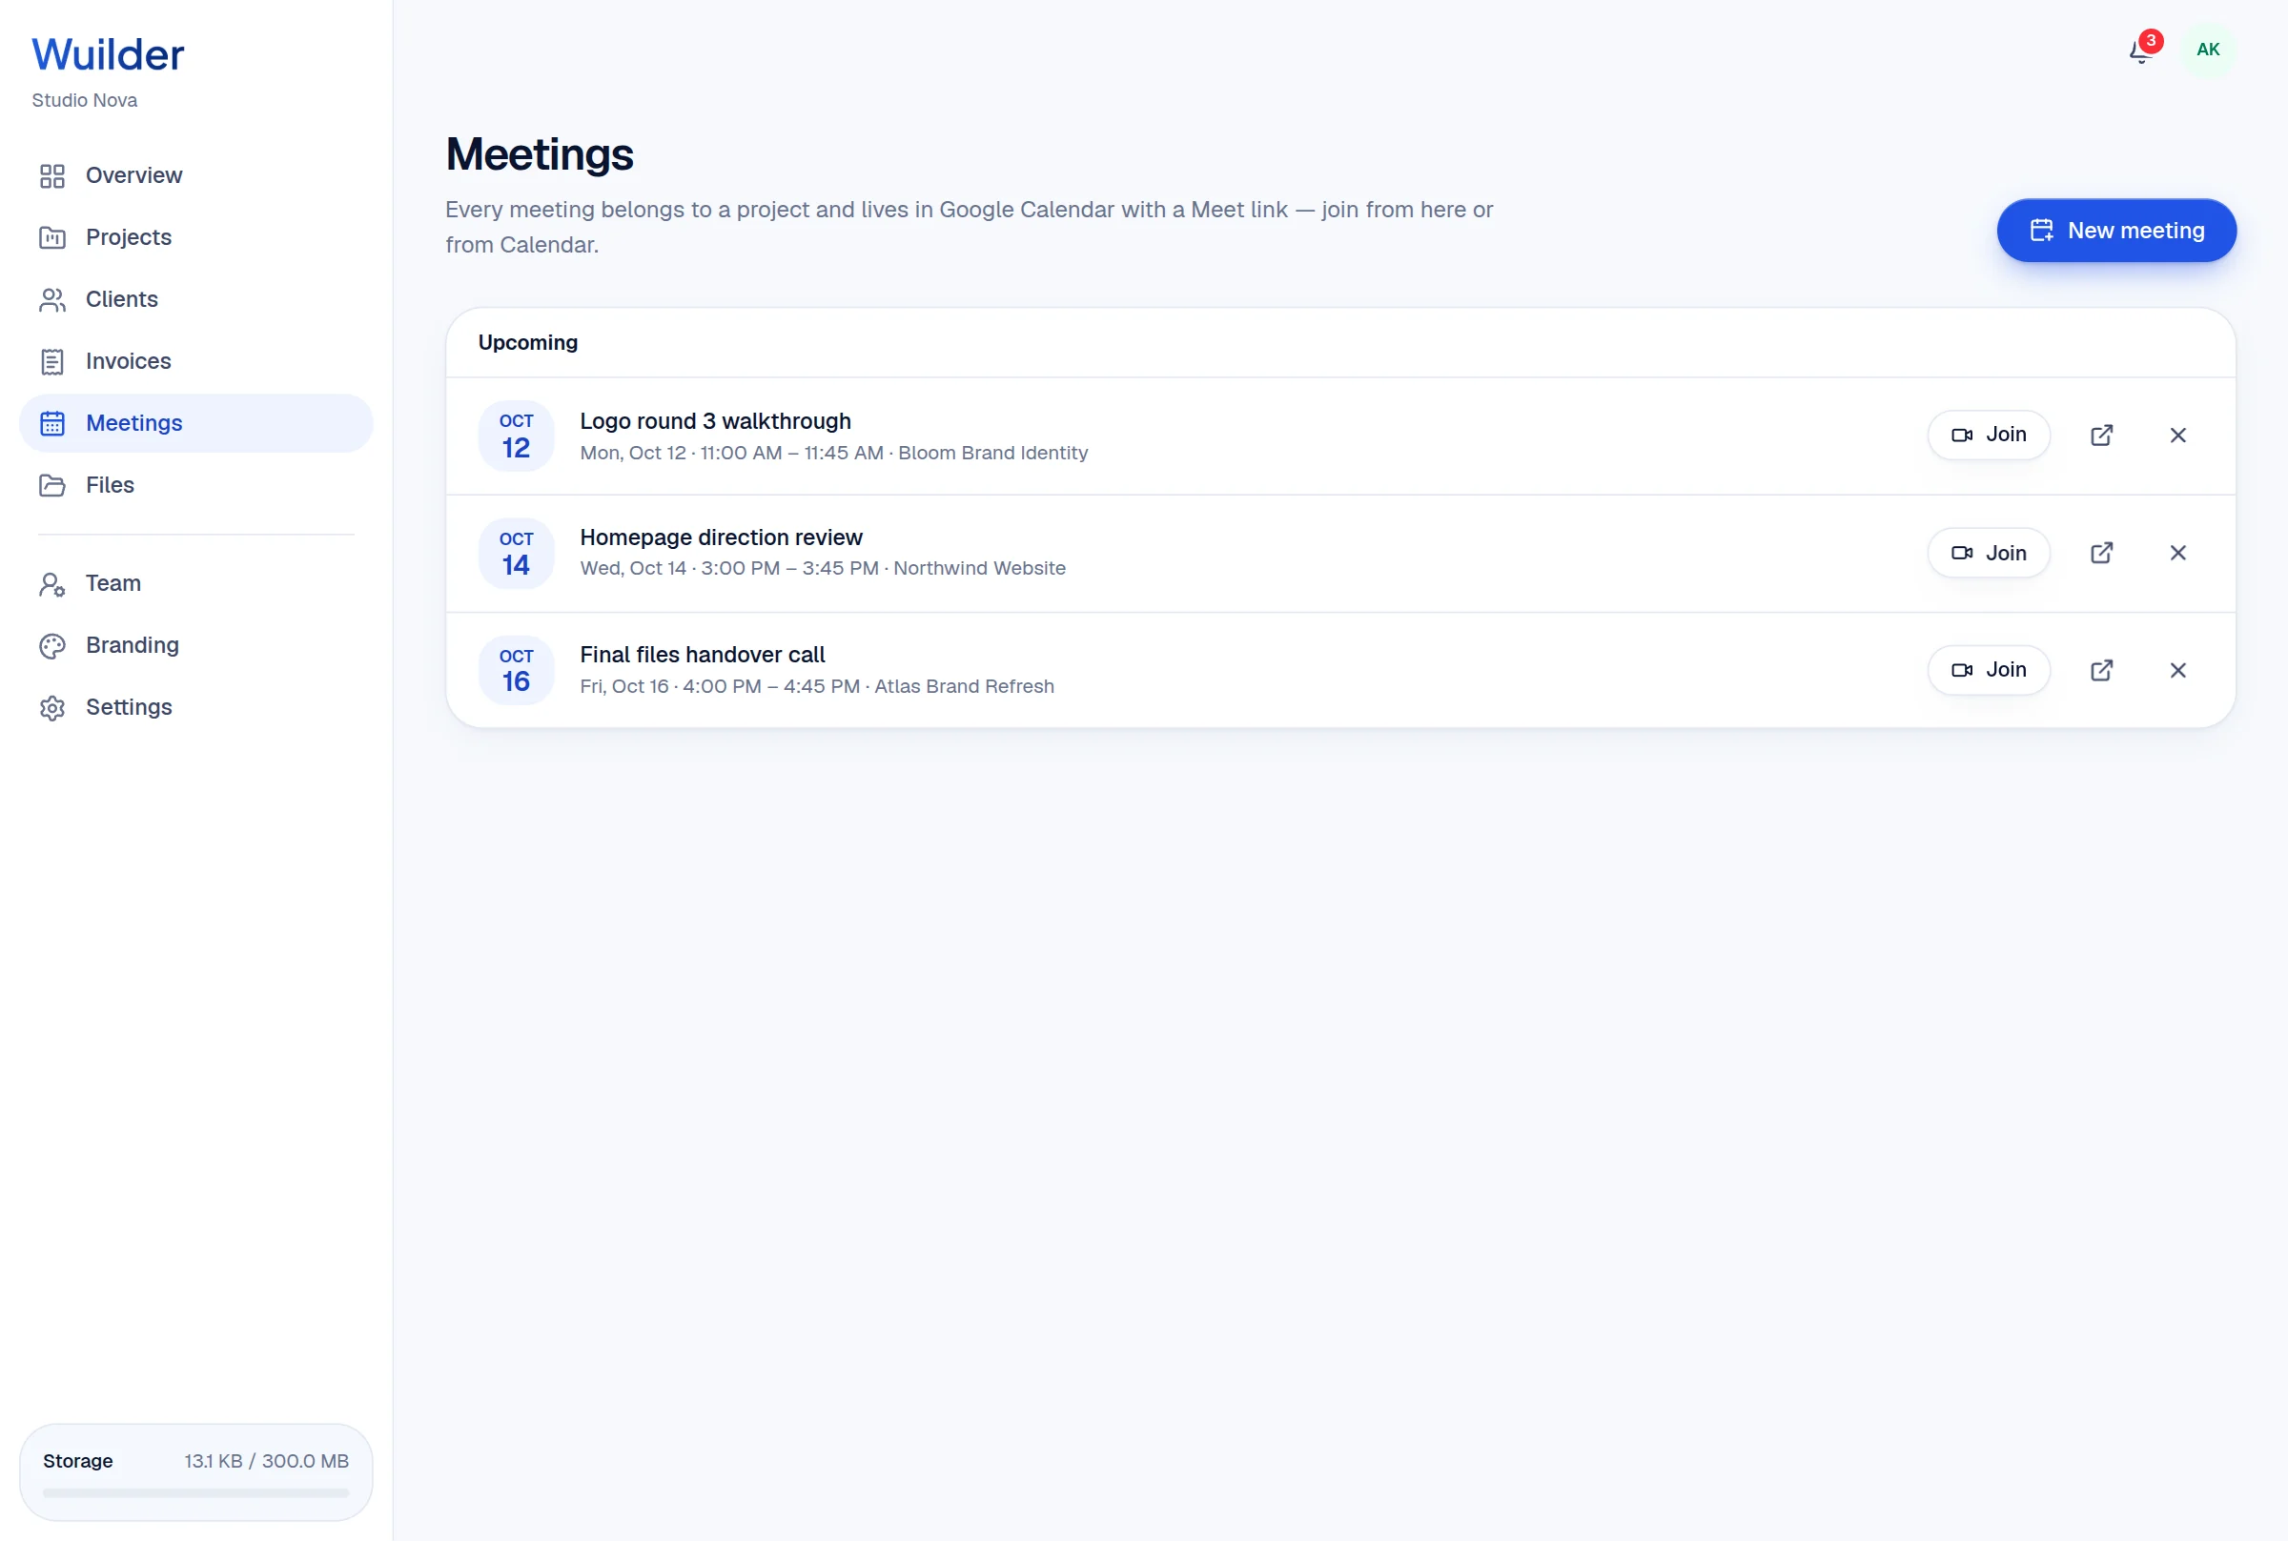Viewport: 2288px width, 1541px height.
Task: Click the Clients people icon in sidebar
Action: [52, 300]
